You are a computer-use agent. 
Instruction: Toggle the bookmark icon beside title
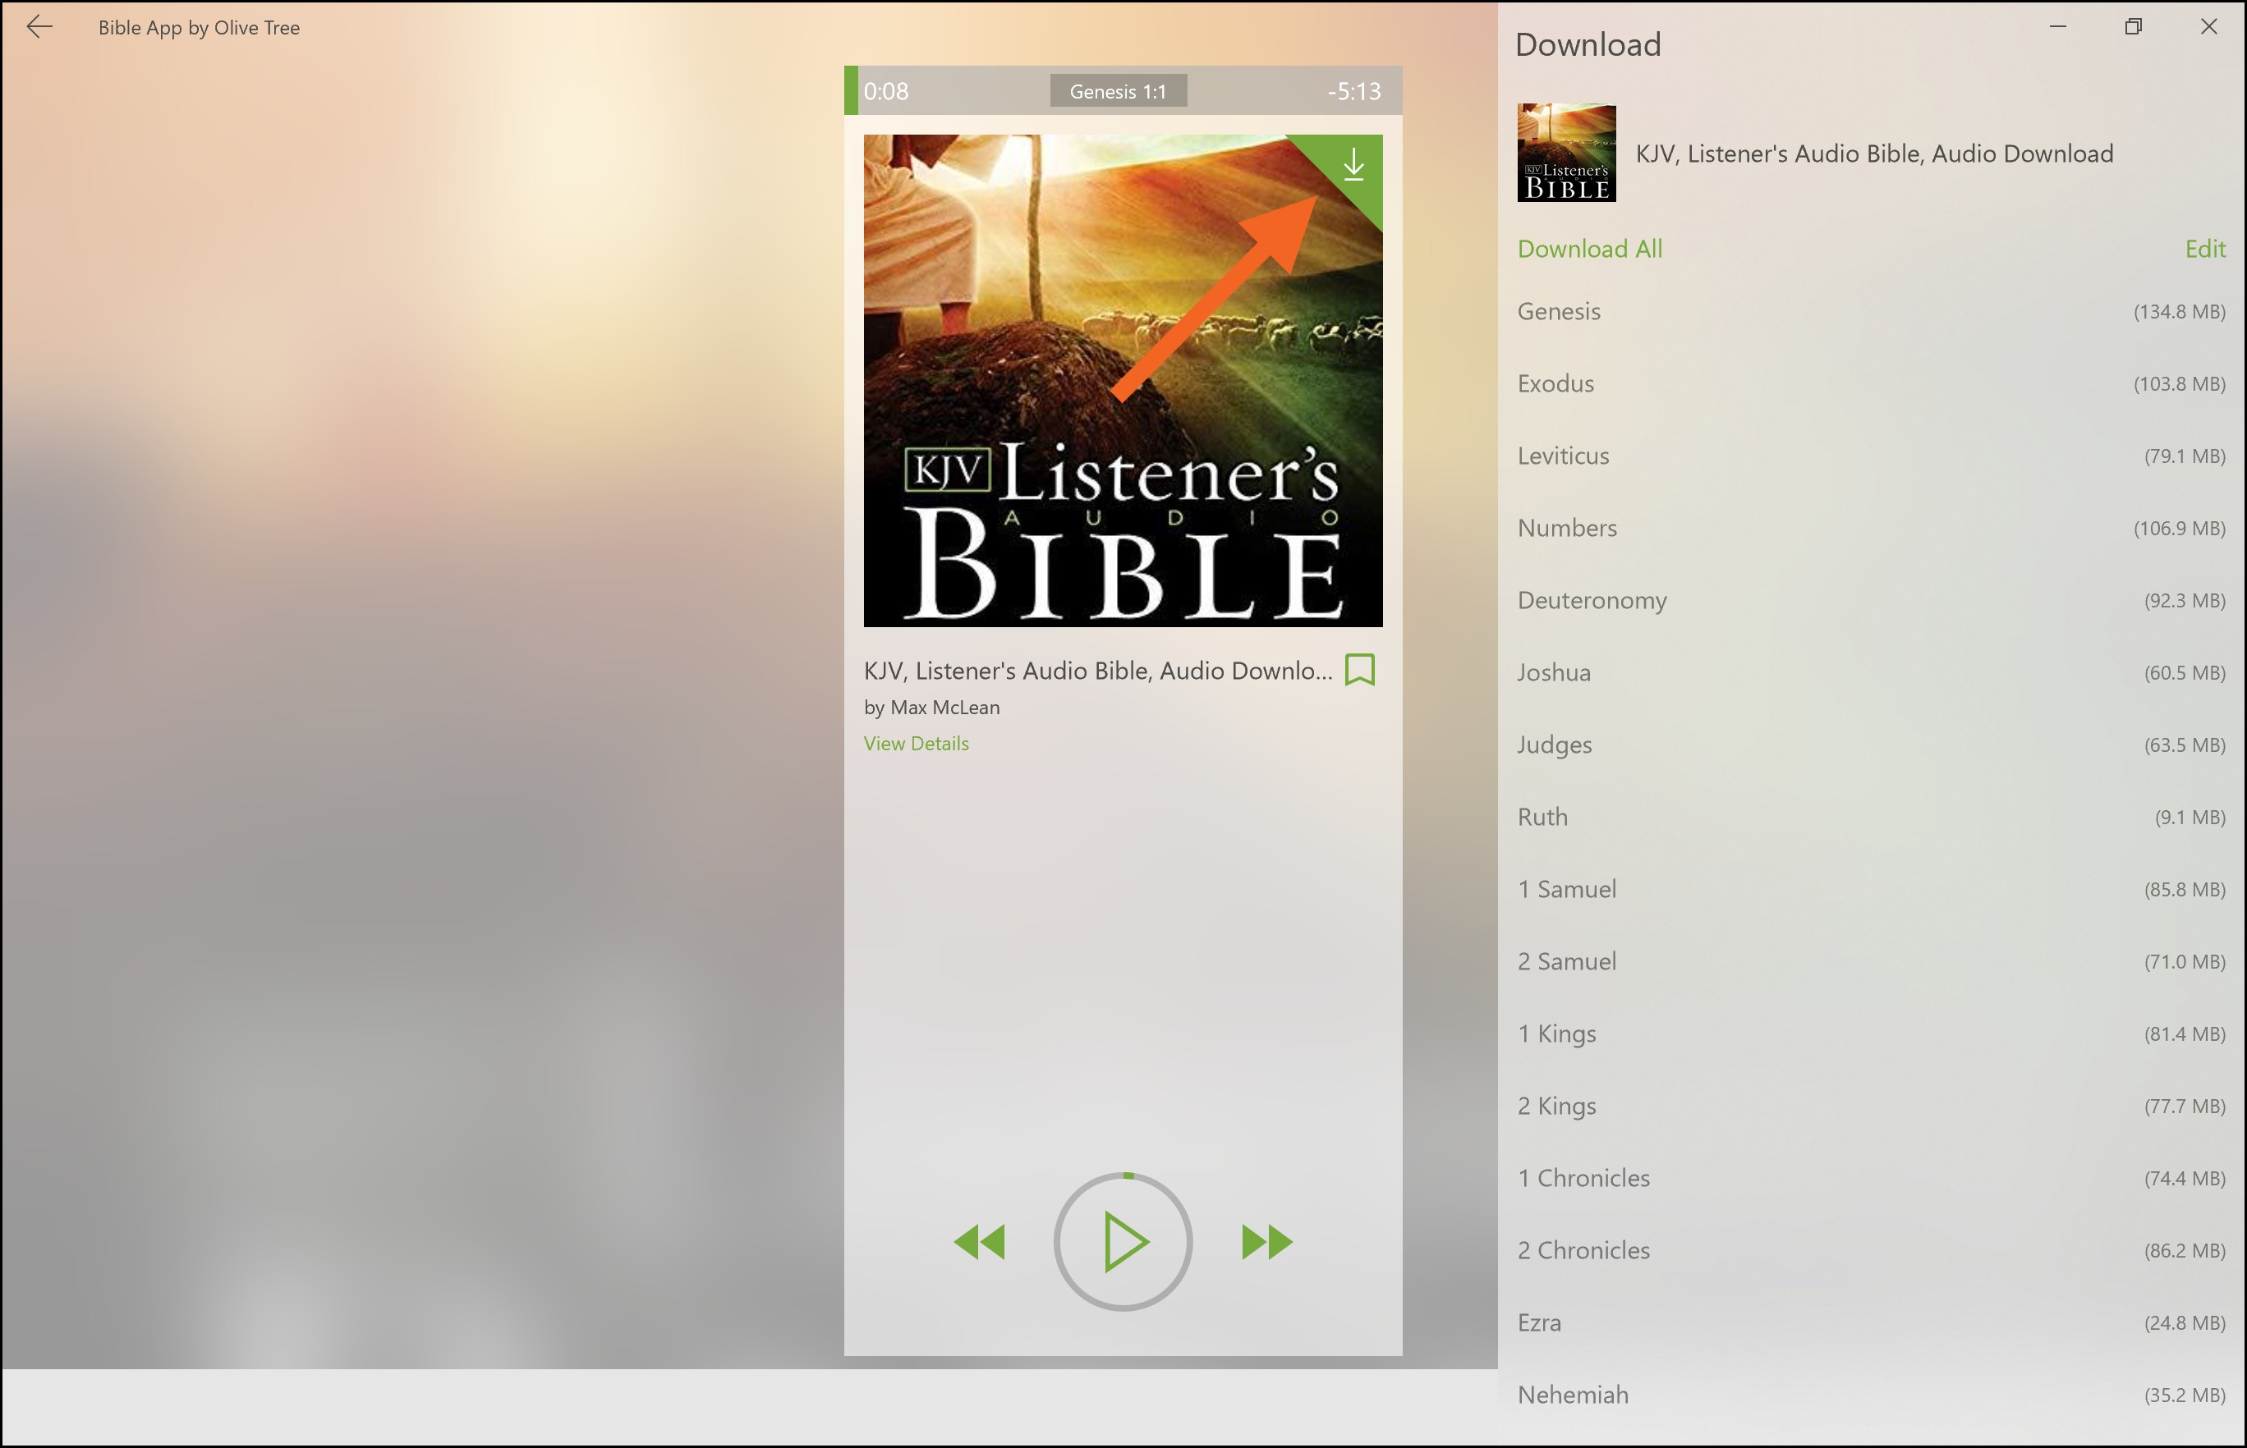[x=1359, y=671]
